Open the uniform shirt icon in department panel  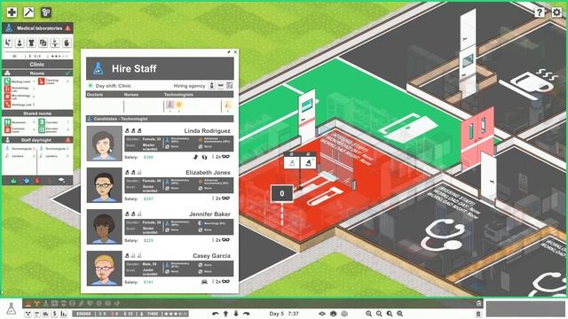(x=31, y=43)
